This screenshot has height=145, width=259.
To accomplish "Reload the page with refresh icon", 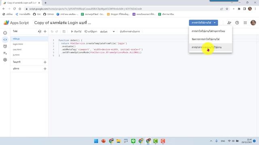I will pyautogui.click(x=15, y=9).
